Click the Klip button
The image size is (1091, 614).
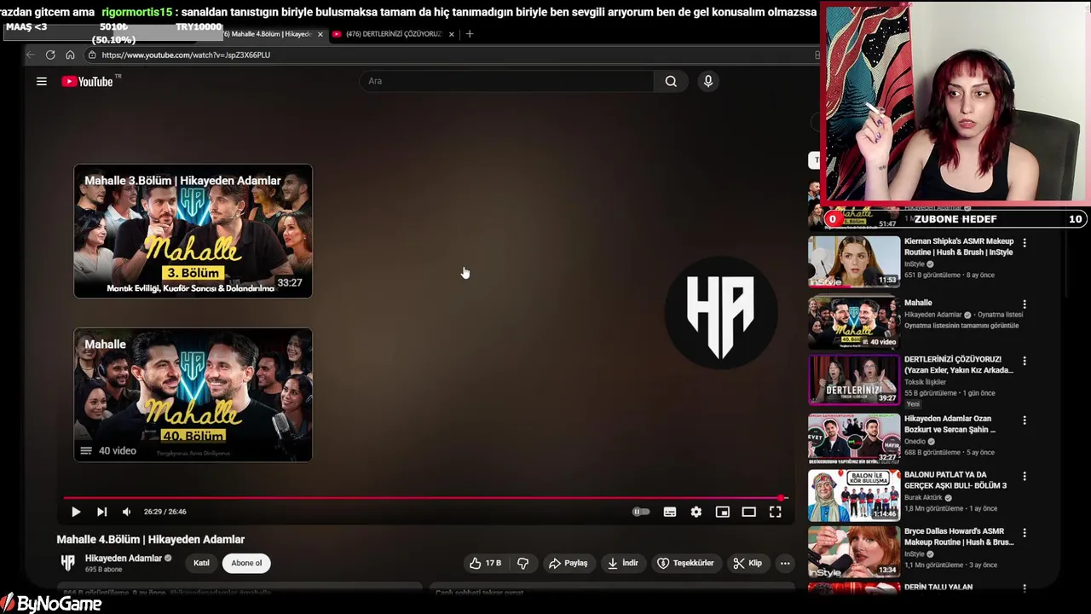coord(748,563)
